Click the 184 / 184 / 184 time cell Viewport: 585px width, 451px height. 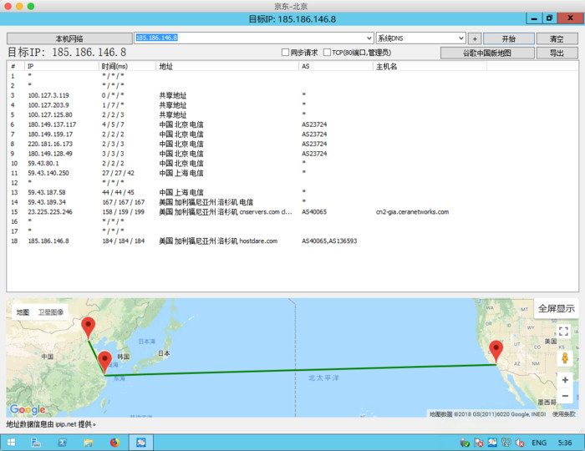[x=123, y=241]
